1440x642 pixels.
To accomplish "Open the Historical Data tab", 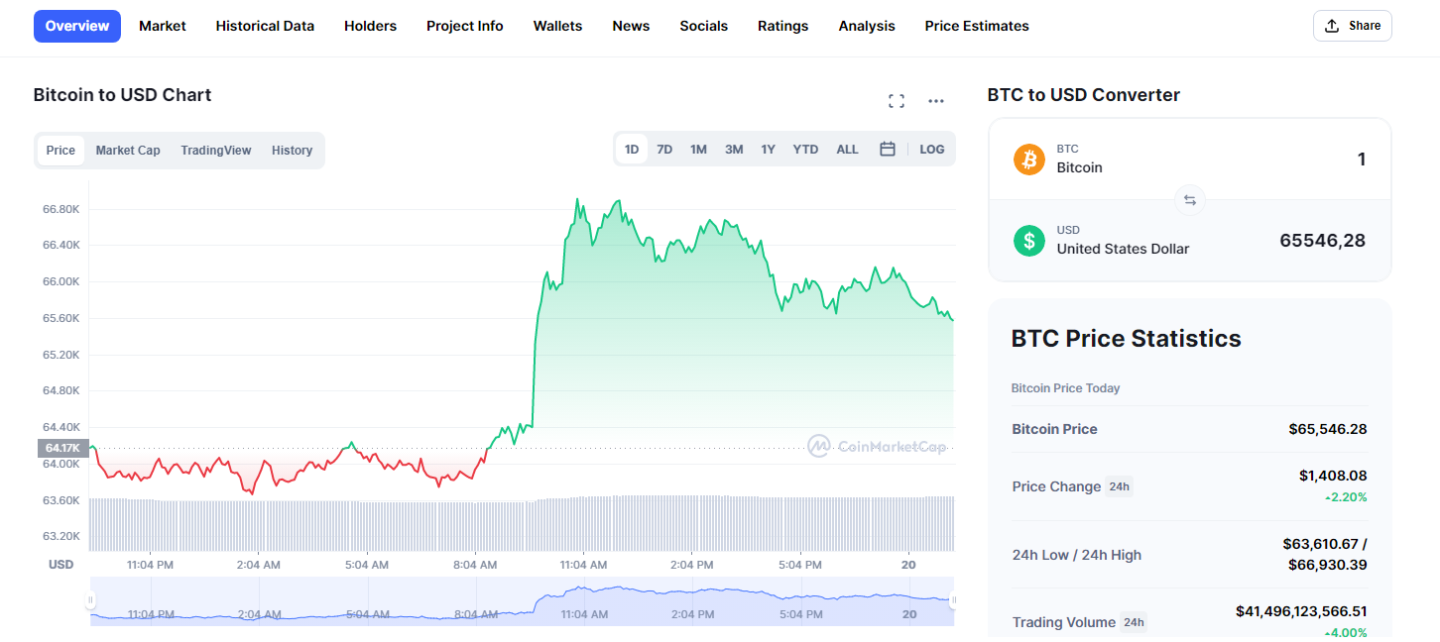I will click(x=265, y=26).
